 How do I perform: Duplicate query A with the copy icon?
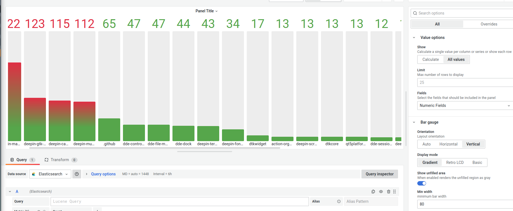pyautogui.click(x=373, y=192)
